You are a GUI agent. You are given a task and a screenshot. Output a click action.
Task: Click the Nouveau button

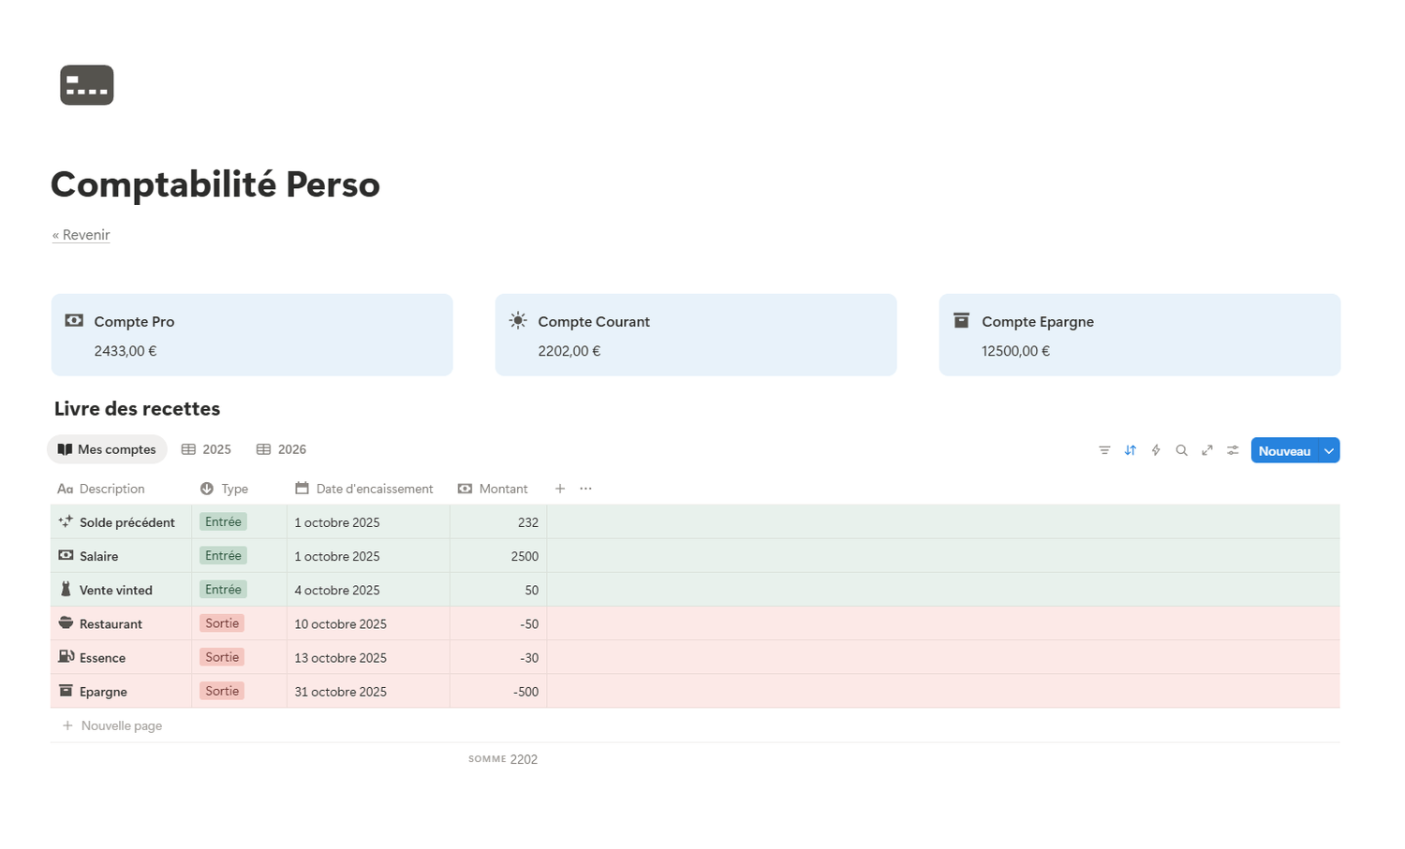pyautogui.click(x=1283, y=450)
